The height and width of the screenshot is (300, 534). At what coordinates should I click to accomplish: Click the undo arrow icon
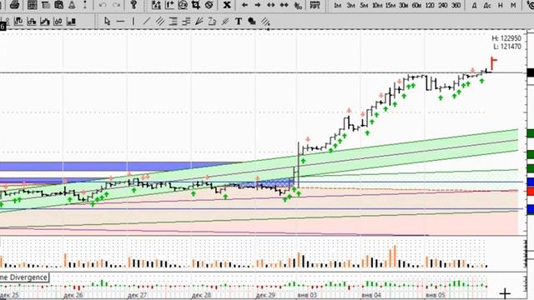[103, 5]
